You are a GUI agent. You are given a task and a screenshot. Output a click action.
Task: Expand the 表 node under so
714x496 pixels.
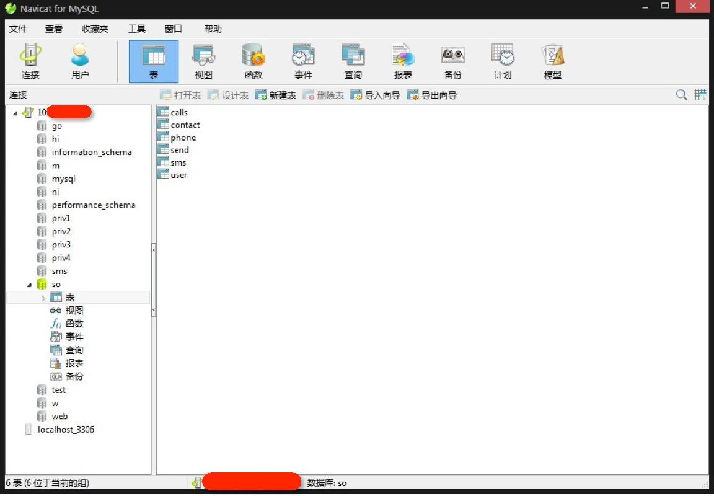click(43, 298)
